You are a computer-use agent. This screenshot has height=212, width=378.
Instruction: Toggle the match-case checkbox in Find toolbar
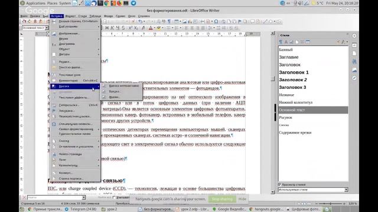pyautogui.click(x=114, y=198)
